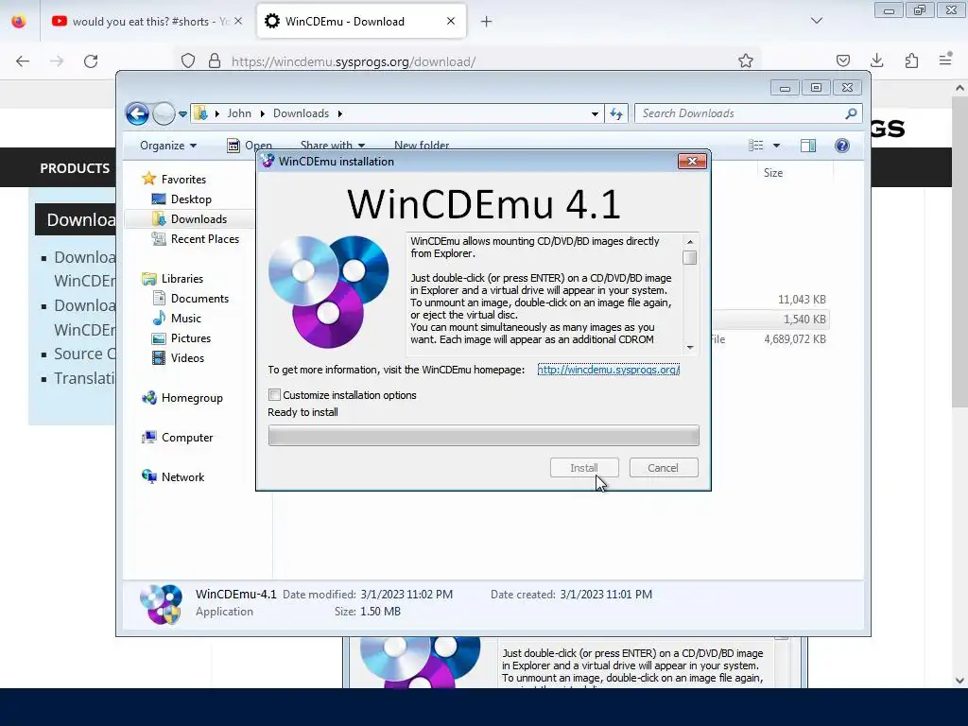
Task: Open Explorer recent locations dropdown arrow
Action: [182, 114]
